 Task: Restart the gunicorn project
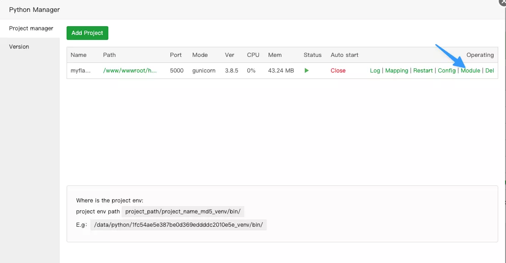click(x=423, y=71)
